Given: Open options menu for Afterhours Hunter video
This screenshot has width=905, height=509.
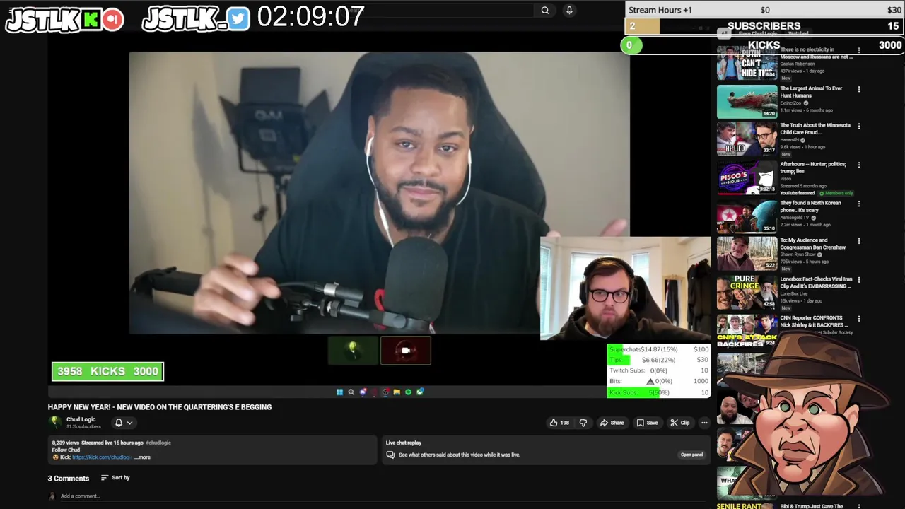Looking at the screenshot, I should 859,165.
